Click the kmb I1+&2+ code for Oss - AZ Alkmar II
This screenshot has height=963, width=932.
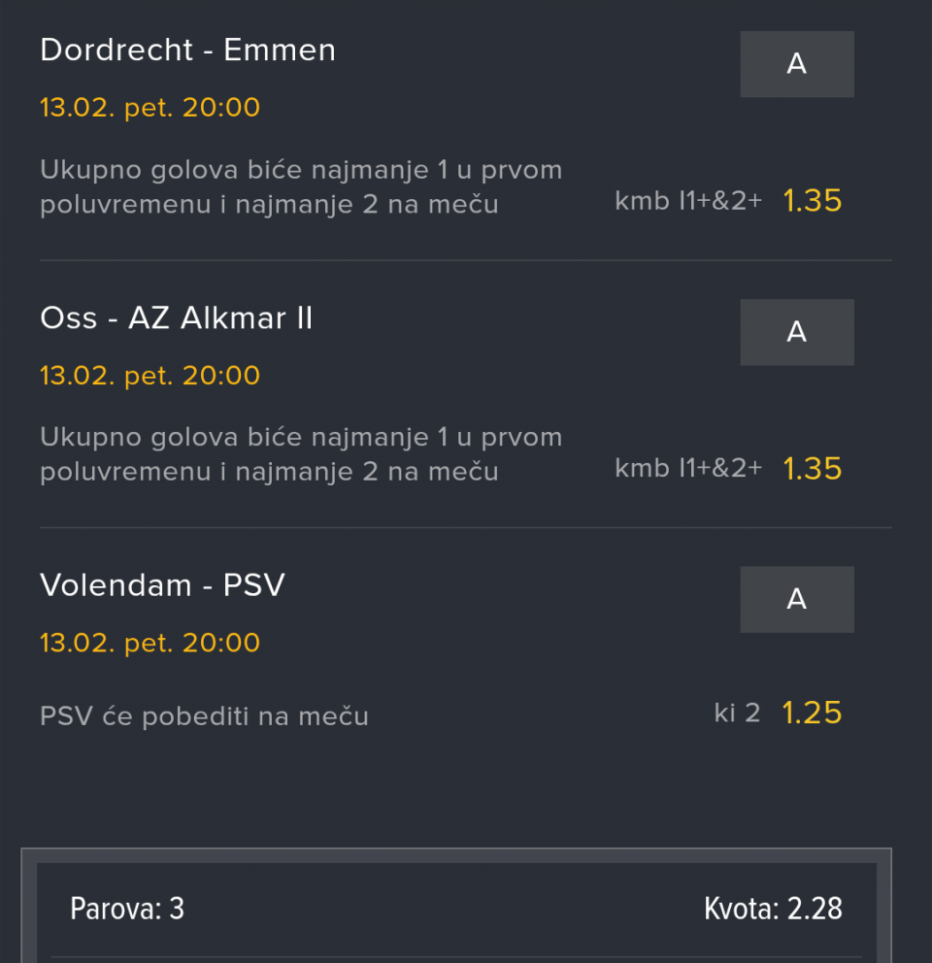tap(688, 469)
